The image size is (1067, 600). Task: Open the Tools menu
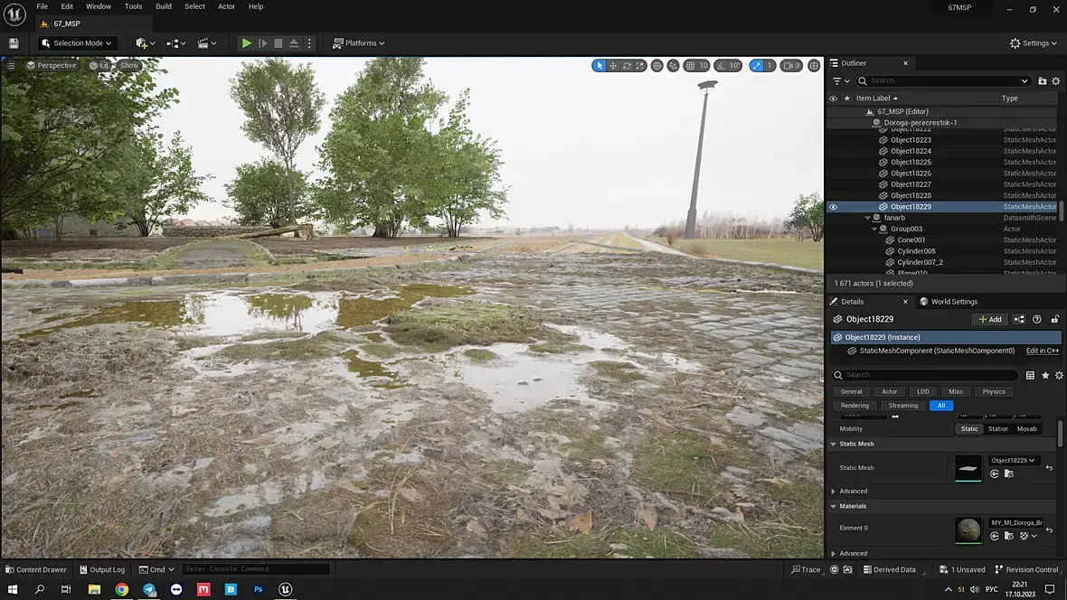click(134, 6)
